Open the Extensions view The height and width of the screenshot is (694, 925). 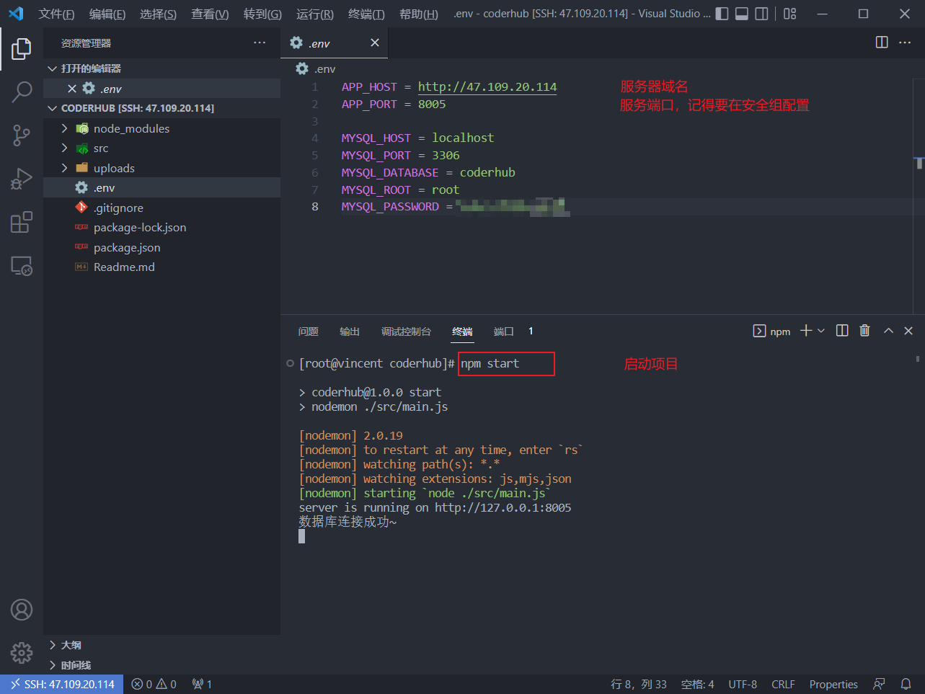click(x=22, y=222)
